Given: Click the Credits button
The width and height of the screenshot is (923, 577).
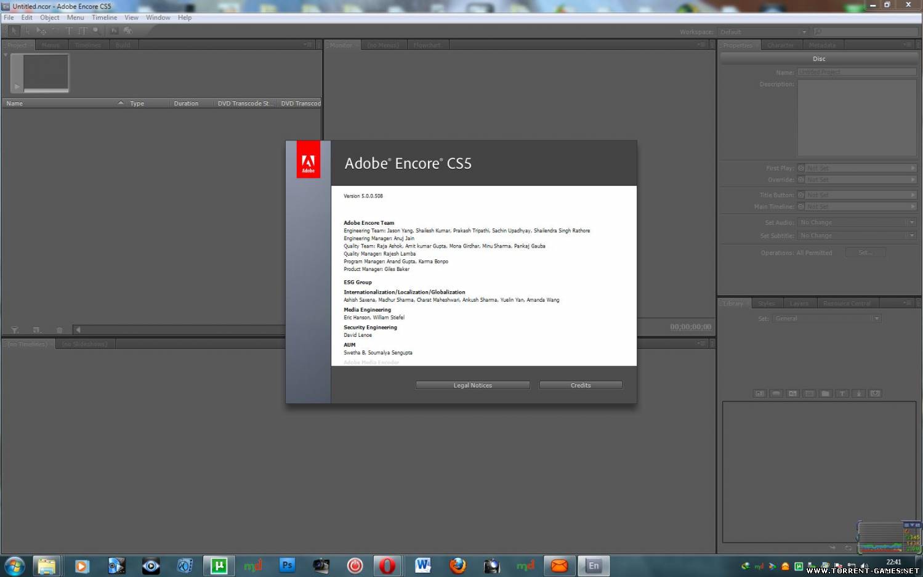Looking at the screenshot, I should (581, 385).
